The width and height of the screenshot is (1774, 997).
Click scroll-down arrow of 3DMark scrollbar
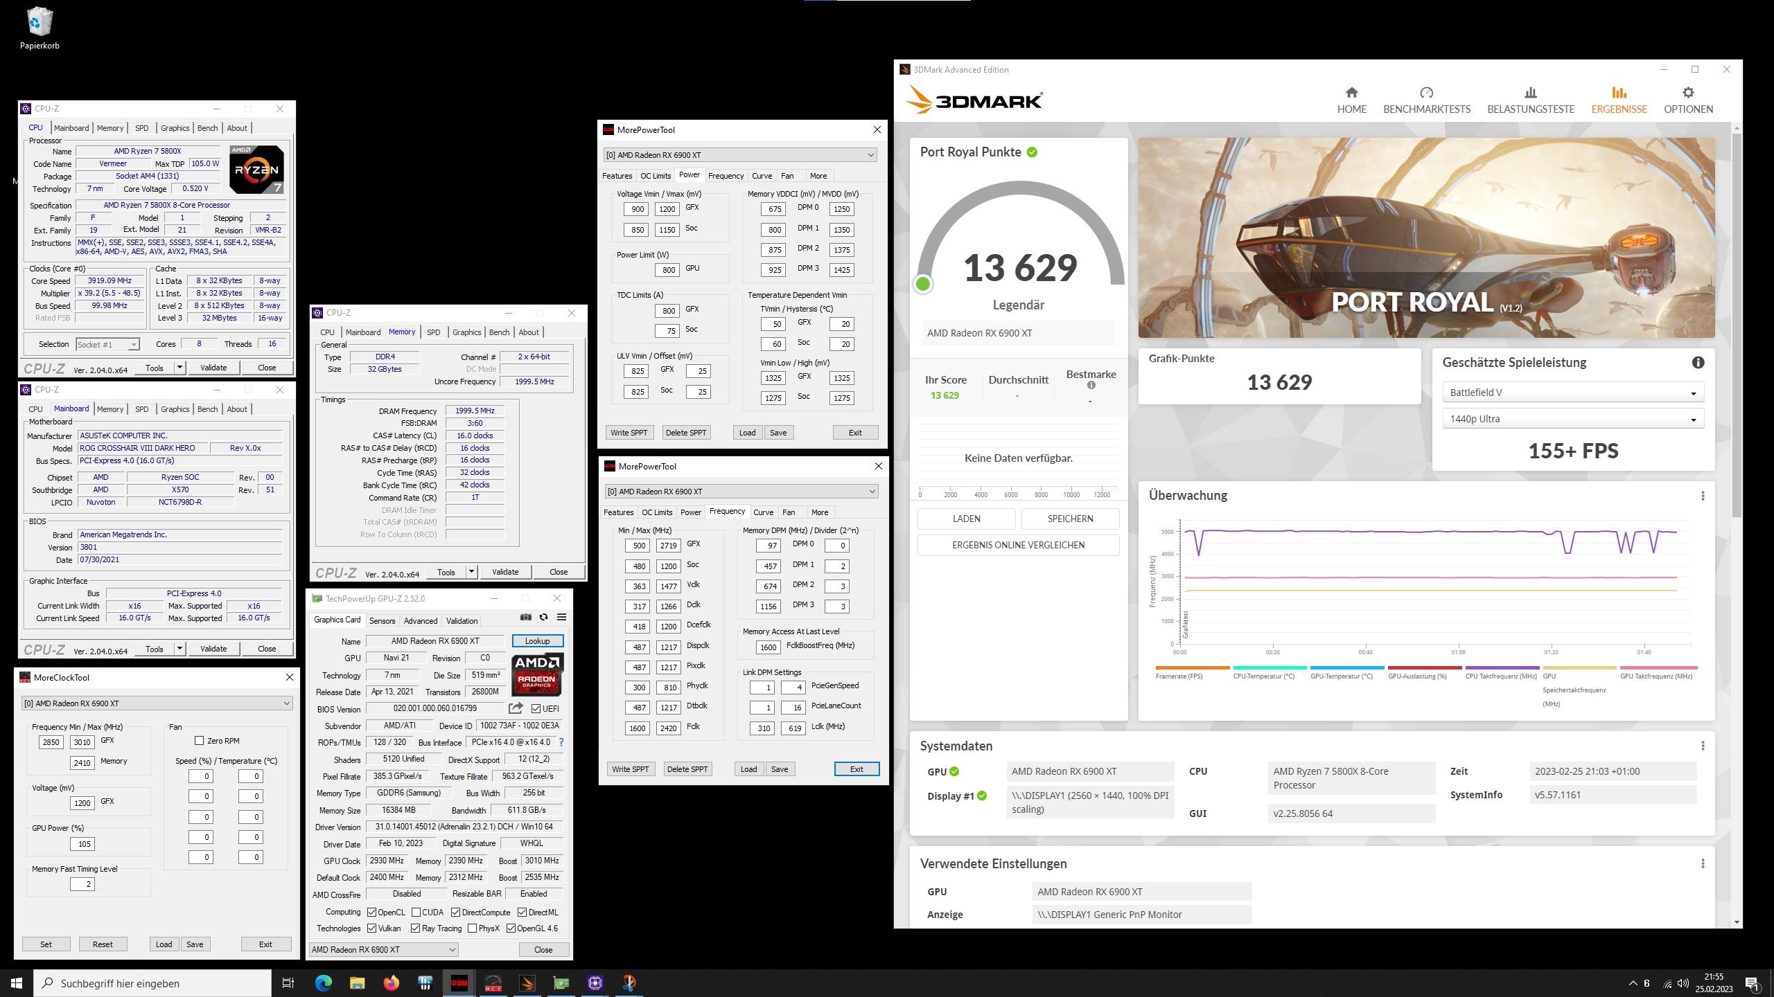1736,922
